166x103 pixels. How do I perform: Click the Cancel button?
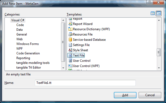(150, 95)
